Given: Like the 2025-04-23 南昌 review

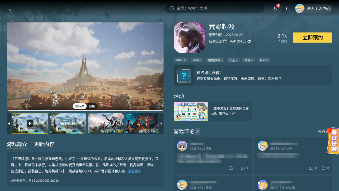Looking at the screenshot, I should (231, 168).
